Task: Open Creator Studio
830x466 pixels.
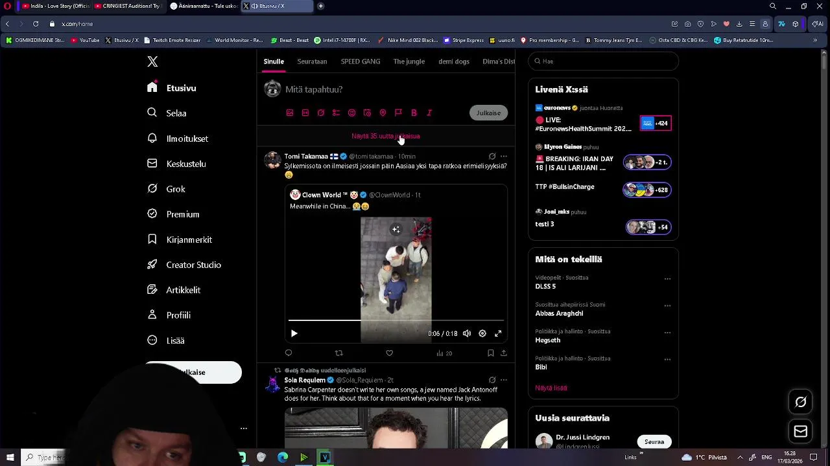Action: point(184,265)
